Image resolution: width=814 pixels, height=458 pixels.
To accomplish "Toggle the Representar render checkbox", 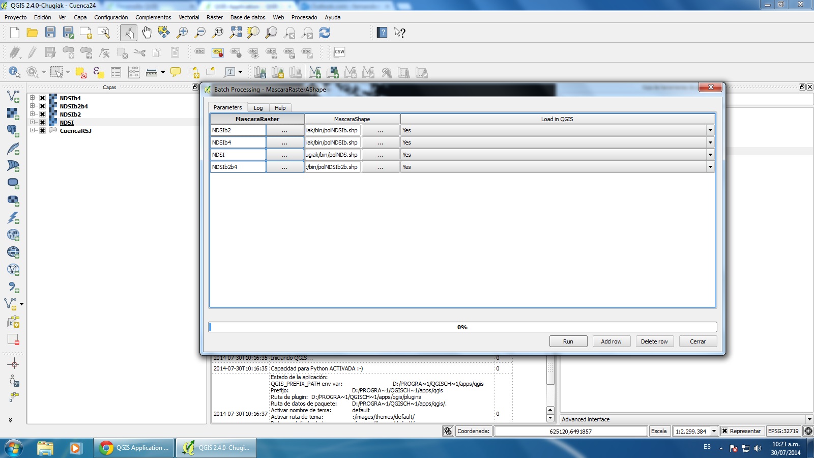I will pos(725,431).
